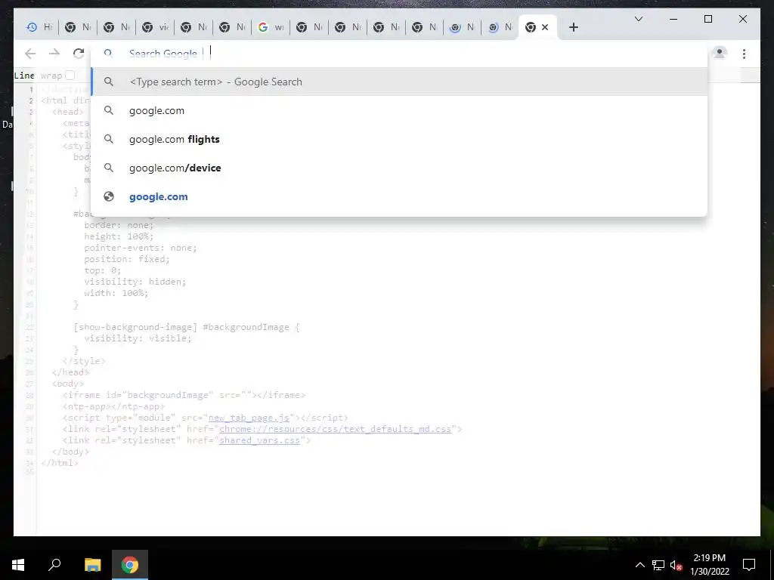774x580 pixels.
Task: Close the active tab
Action: coord(545,27)
